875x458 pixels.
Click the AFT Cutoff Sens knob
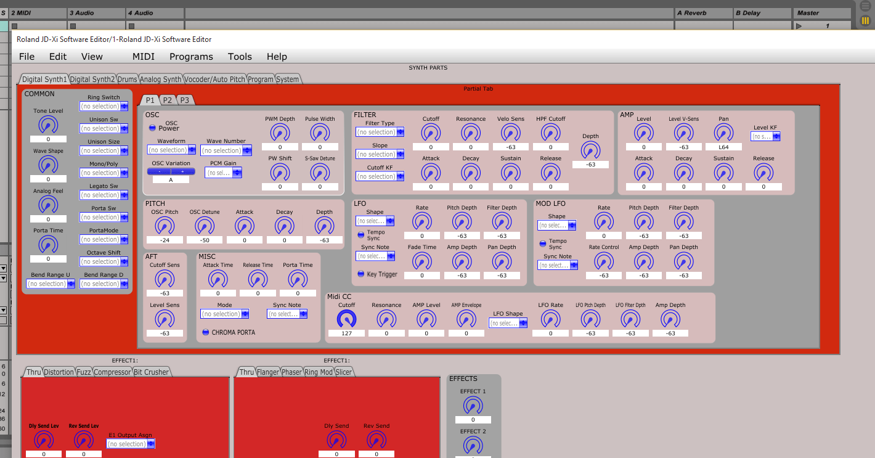tap(165, 279)
